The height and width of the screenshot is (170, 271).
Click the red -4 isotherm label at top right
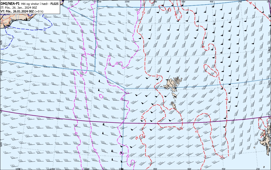251,3
